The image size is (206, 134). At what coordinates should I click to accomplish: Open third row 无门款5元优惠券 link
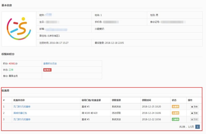pyautogui.click(x=22, y=119)
